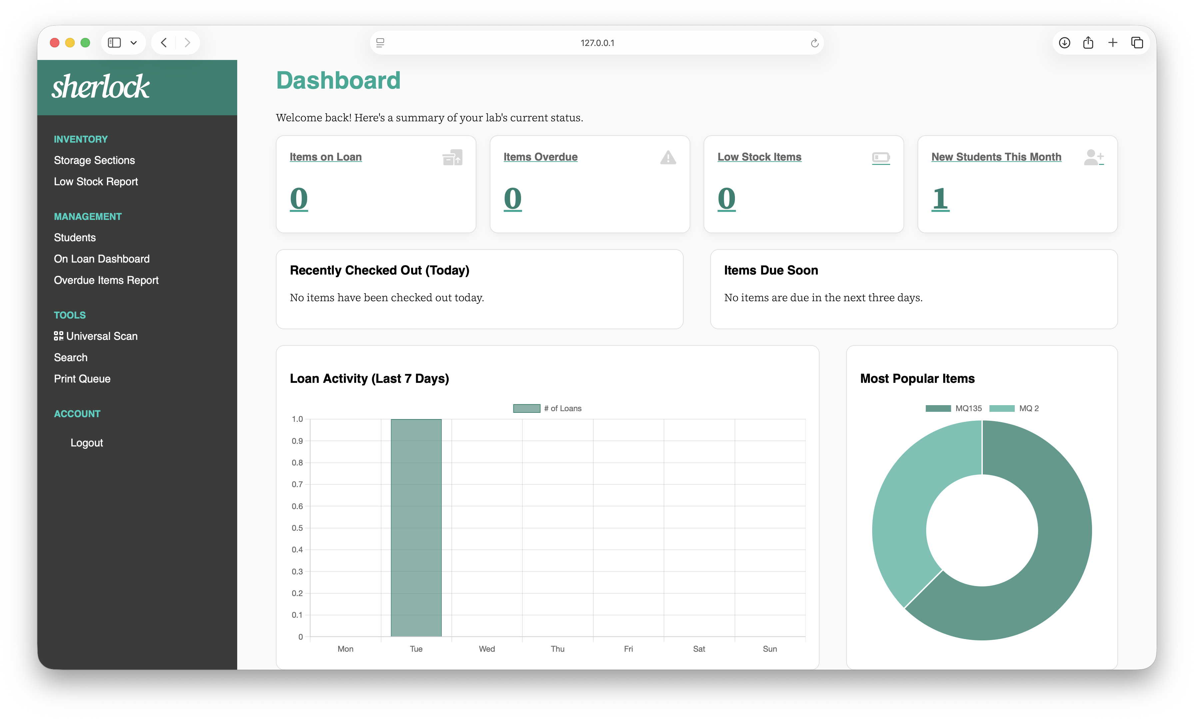The width and height of the screenshot is (1194, 719).
Task: Click the loan card's checkout icon
Action: tap(452, 157)
